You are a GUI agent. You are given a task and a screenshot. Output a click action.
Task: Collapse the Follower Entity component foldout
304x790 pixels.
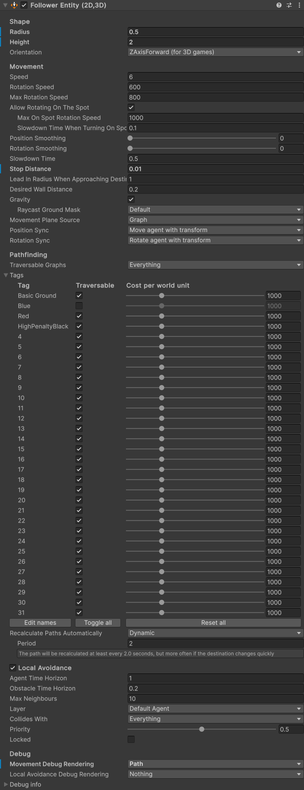point(5,5)
